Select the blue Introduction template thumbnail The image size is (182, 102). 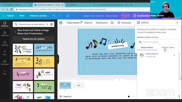click(x=44, y=49)
